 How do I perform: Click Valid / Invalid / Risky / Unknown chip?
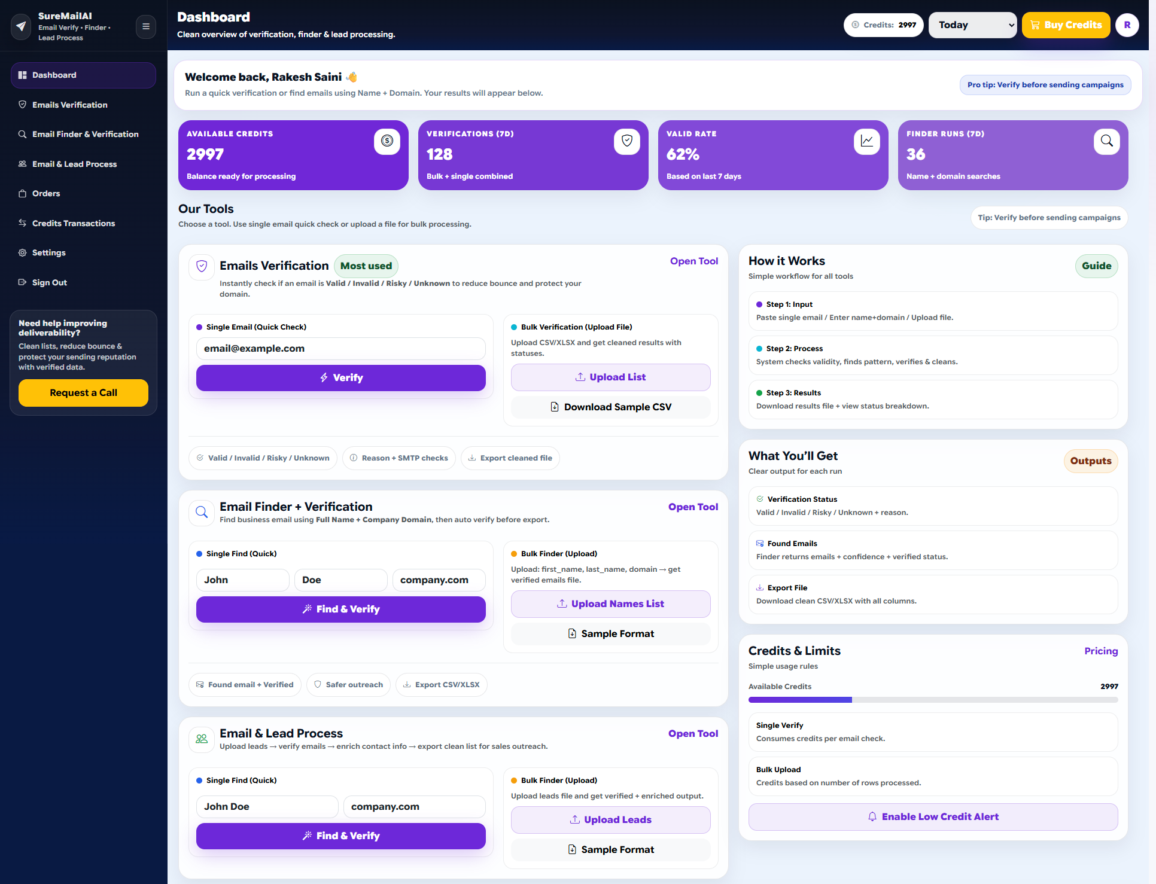point(263,458)
